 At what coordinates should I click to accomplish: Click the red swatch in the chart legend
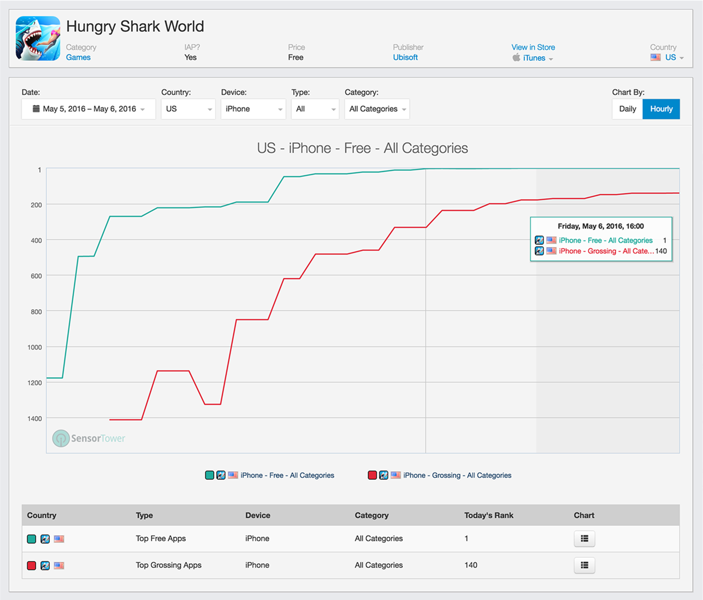pyautogui.click(x=372, y=475)
